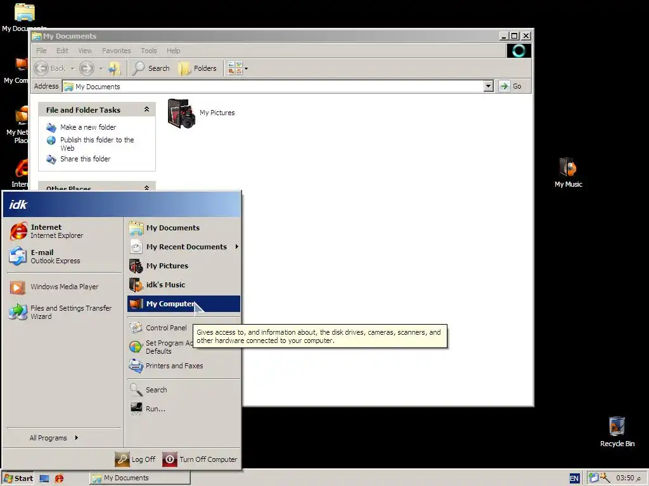Collapse File and Folder Tasks panel
The width and height of the screenshot is (649, 486).
pos(146,109)
